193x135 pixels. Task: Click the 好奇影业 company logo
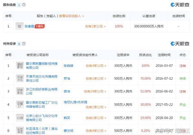coord(20,91)
